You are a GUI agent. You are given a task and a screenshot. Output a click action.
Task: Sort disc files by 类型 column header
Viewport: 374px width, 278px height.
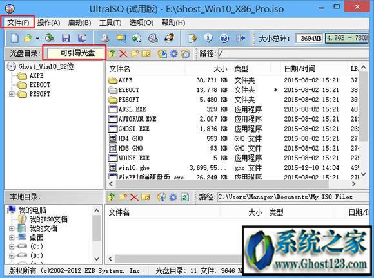click(x=250, y=69)
